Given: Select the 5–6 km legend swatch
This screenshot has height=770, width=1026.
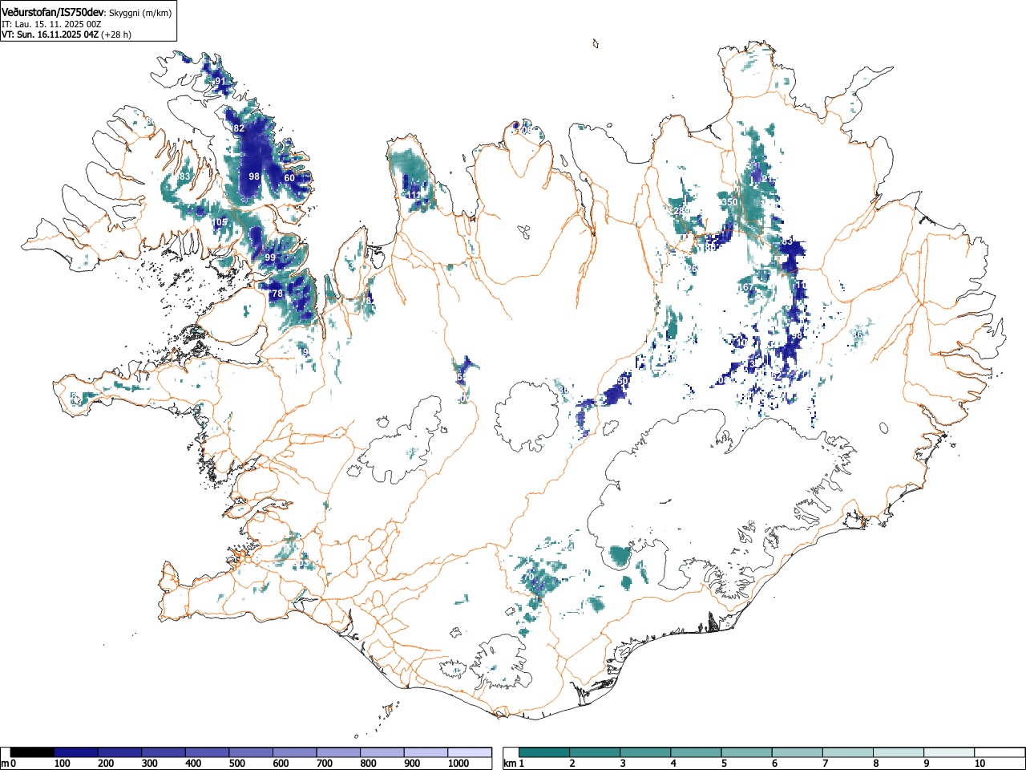Looking at the screenshot, I should [746, 752].
